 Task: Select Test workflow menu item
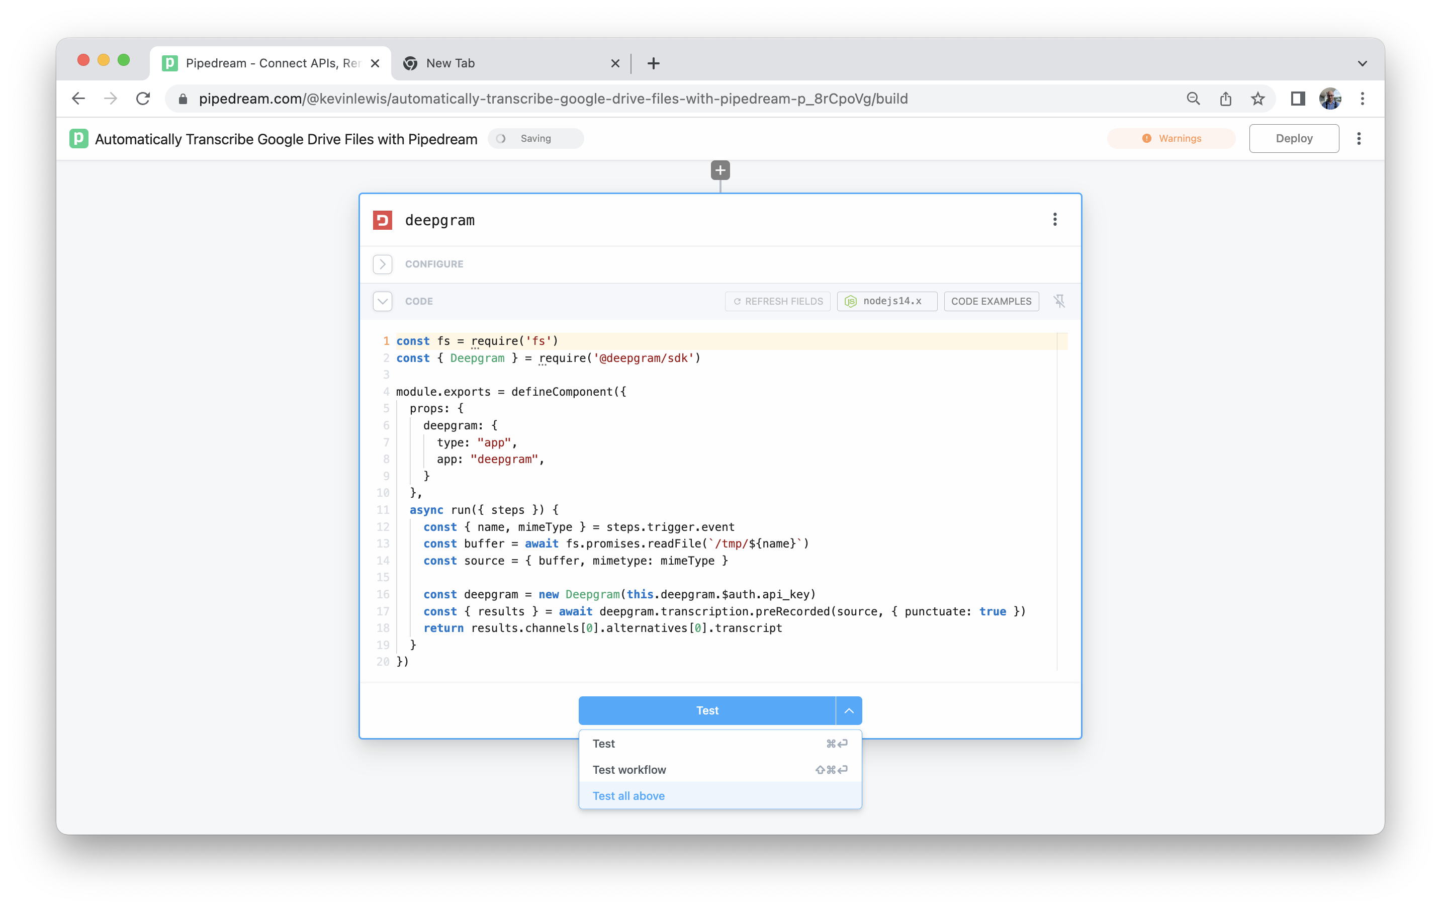click(x=720, y=770)
